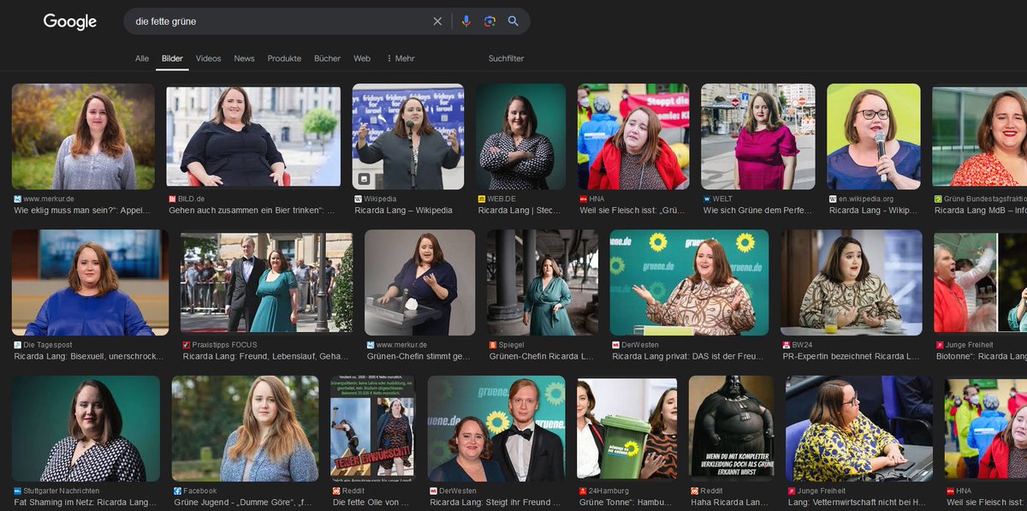Switch to the Alle results tab

coord(142,58)
